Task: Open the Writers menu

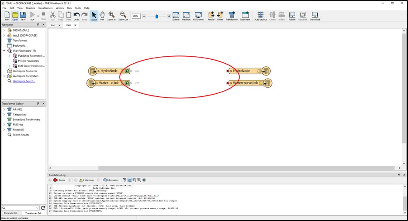Action: pos(59,8)
